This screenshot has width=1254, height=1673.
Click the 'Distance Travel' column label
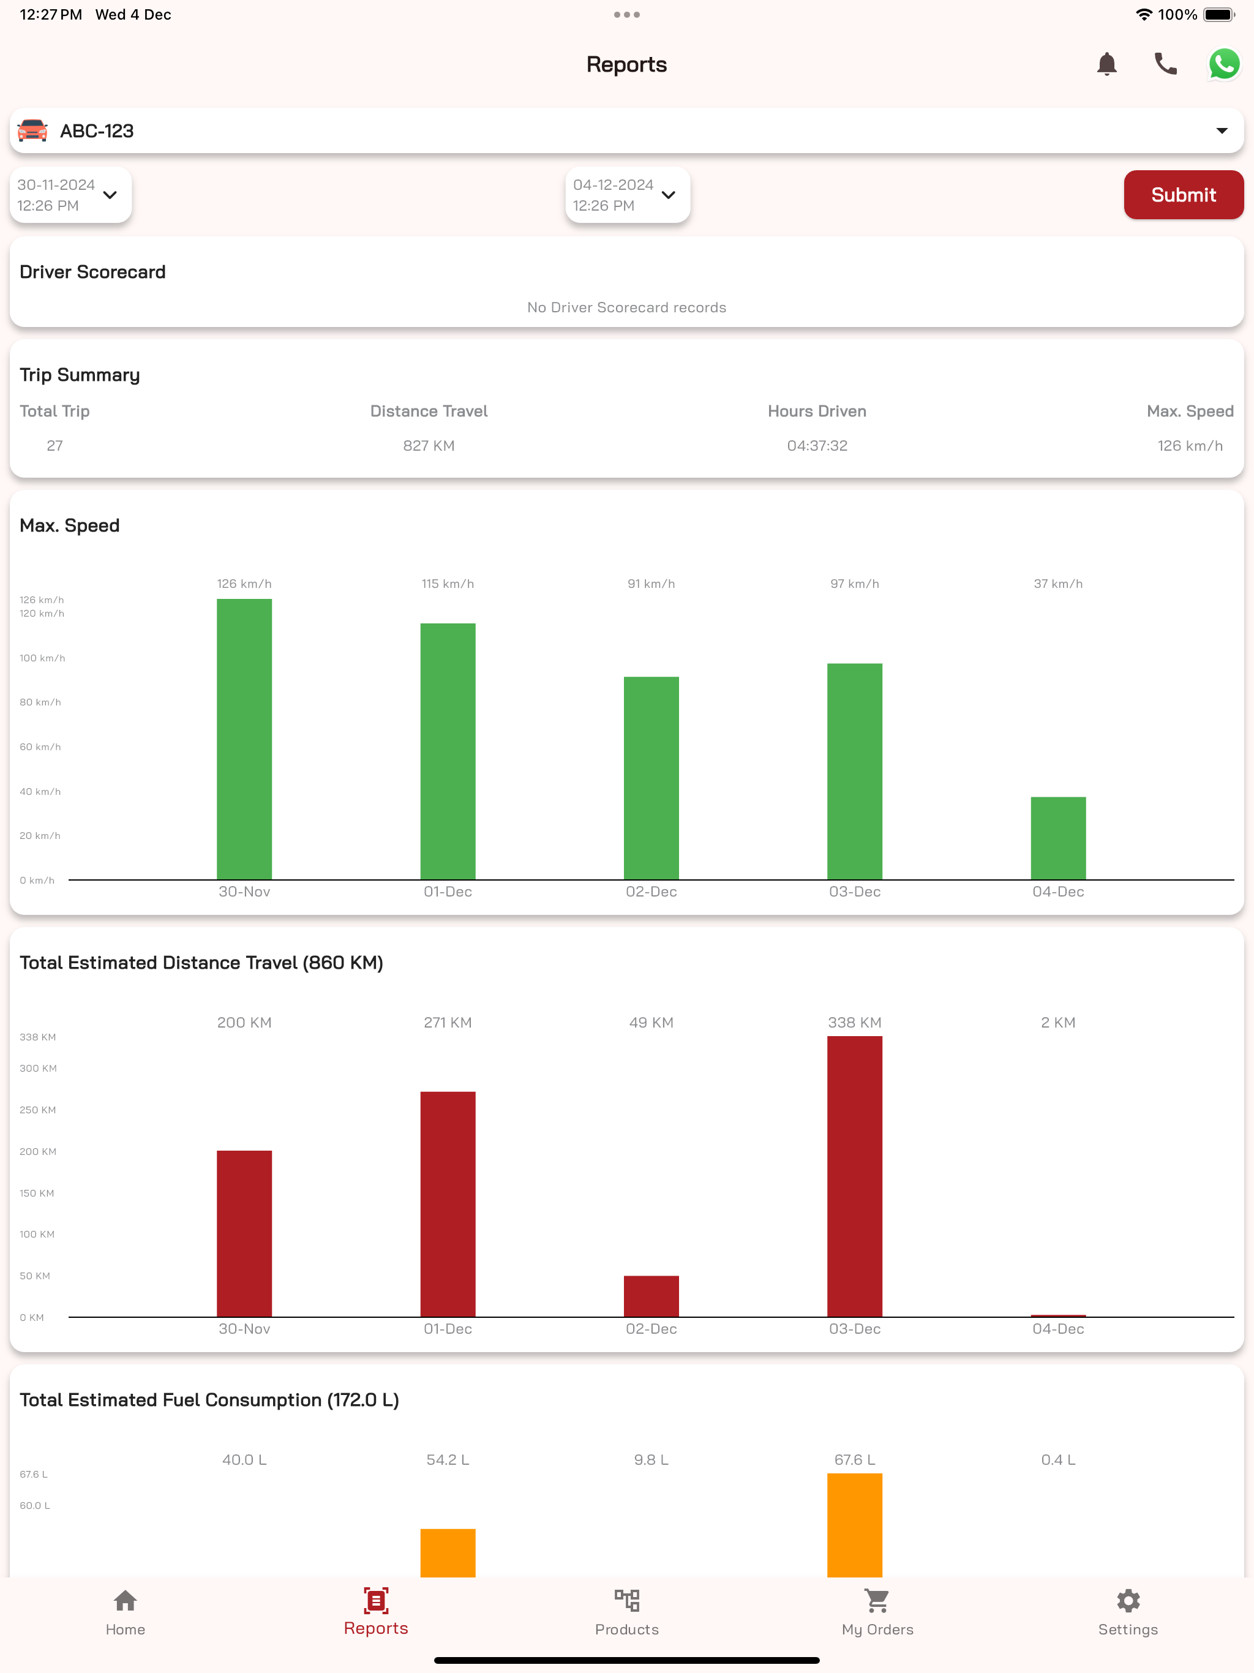point(429,411)
